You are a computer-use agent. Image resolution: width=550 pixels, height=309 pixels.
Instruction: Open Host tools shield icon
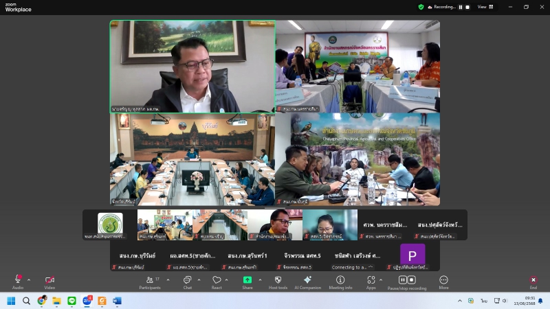(278, 282)
